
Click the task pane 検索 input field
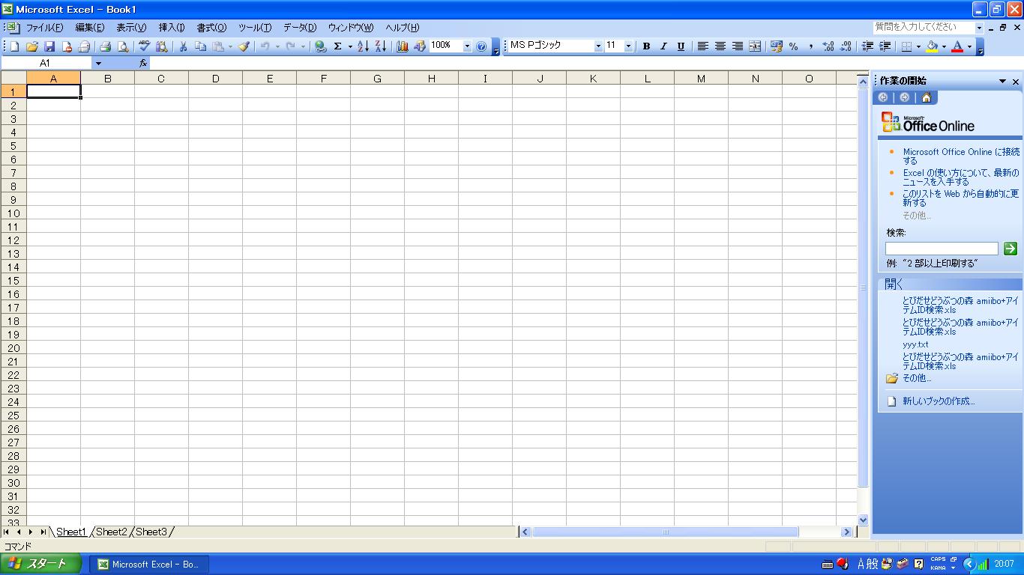coord(942,249)
